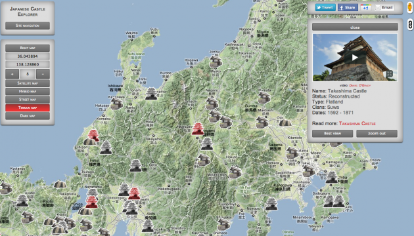Click the Best view button
The width and height of the screenshot is (414, 236).
coord(333,133)
